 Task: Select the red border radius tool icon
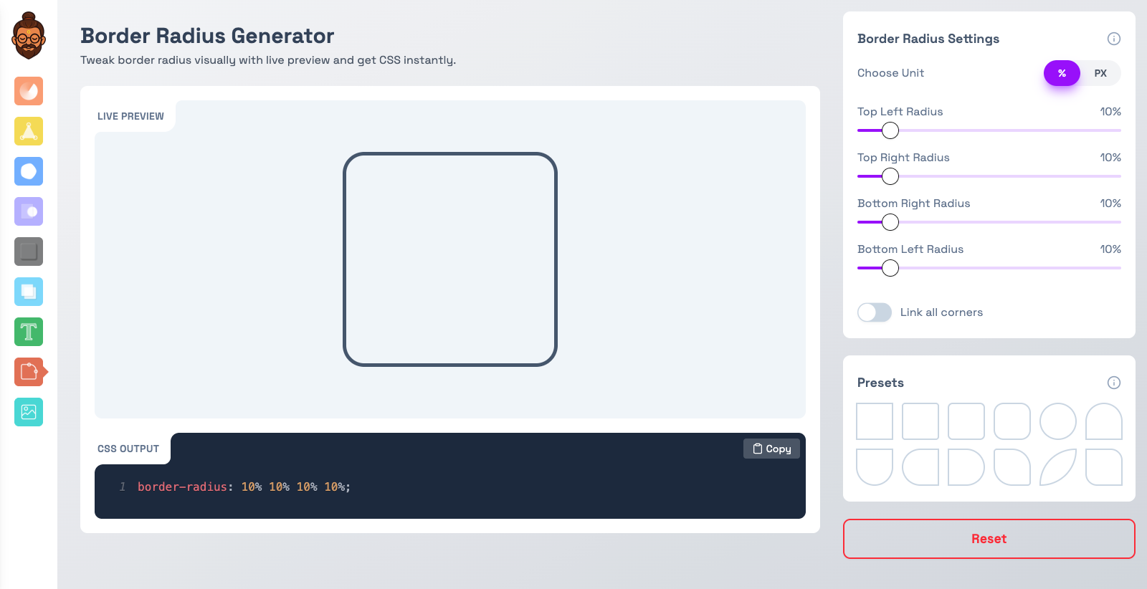click(29, 372)
